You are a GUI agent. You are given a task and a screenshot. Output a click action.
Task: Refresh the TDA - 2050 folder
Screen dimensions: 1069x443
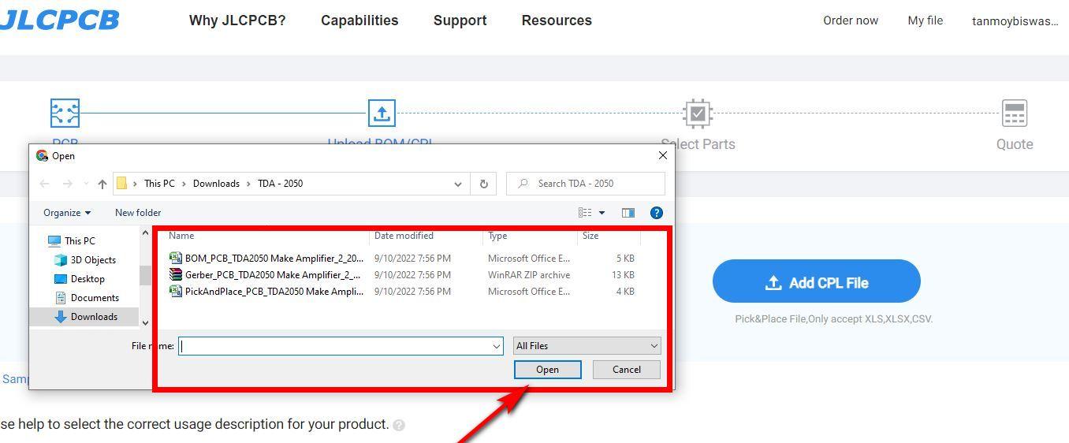[484, 184]
